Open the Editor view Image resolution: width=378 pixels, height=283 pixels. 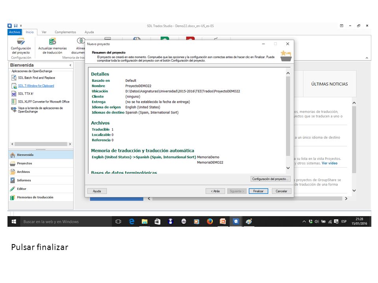point(41,189)
